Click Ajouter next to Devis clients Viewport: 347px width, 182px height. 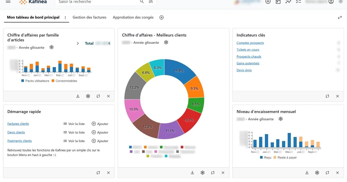100,132
